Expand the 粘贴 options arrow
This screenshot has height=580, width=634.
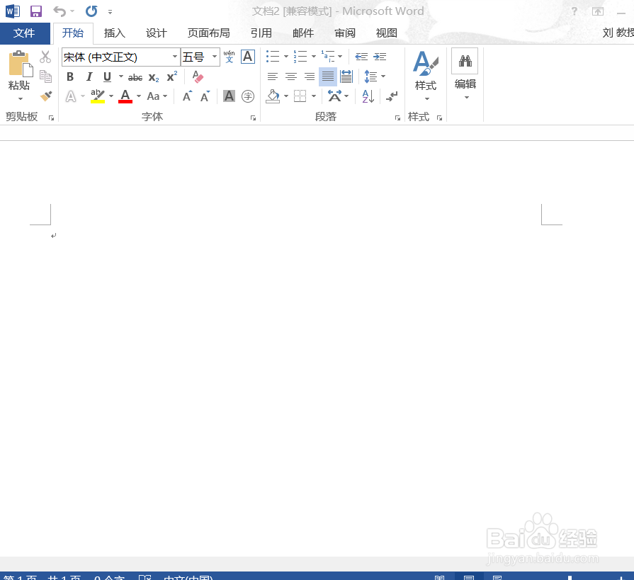click(x=21, y=98)
